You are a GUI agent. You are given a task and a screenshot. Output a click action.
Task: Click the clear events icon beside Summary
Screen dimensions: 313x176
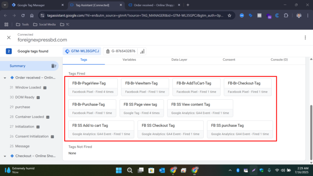[53, 66]
